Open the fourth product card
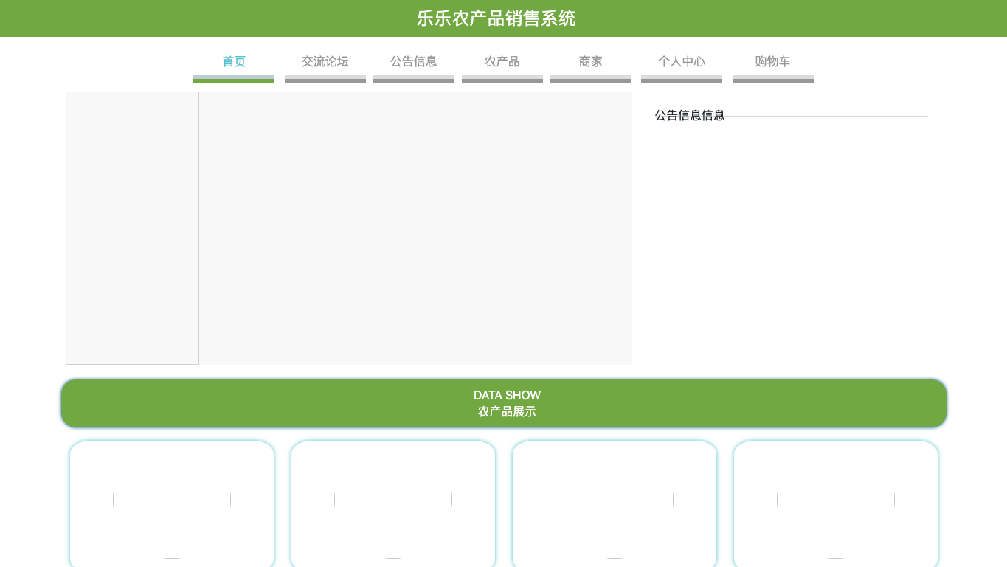The image size is (1007, 567). click(x=836, y=504)
